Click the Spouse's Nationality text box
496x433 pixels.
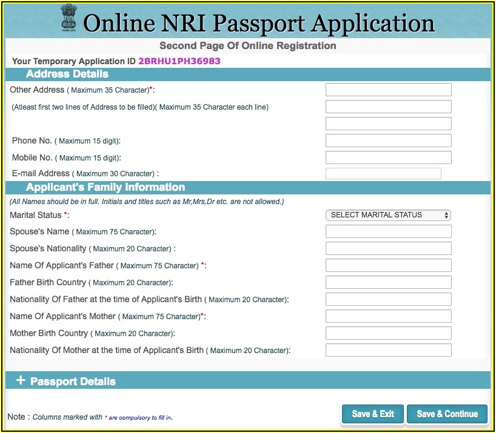(x=388, y=249)
